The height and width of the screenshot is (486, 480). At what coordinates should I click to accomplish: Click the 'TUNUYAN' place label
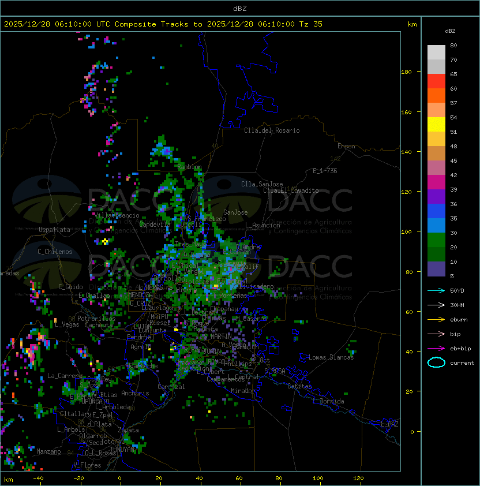[x=122, y=449]
